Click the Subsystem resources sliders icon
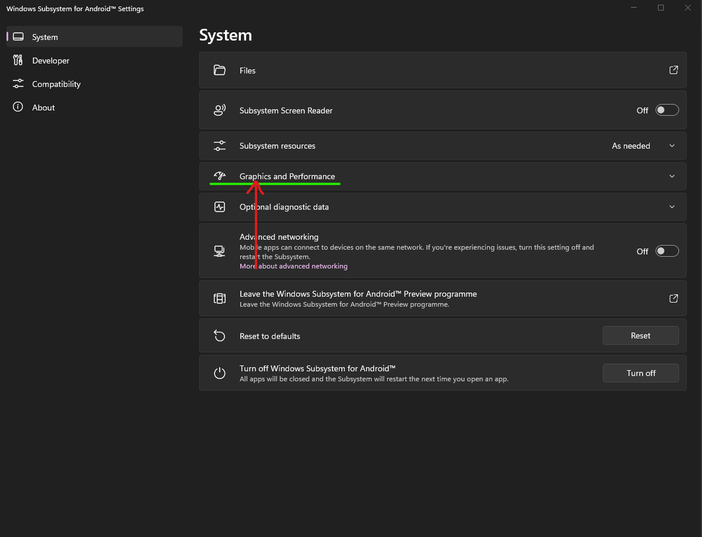 coord(219,146)
